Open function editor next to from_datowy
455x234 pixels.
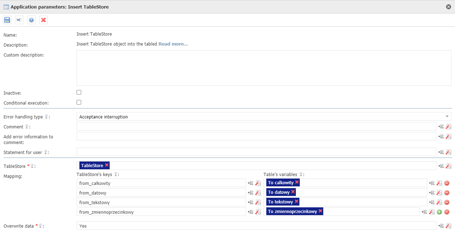coord(258,193)
